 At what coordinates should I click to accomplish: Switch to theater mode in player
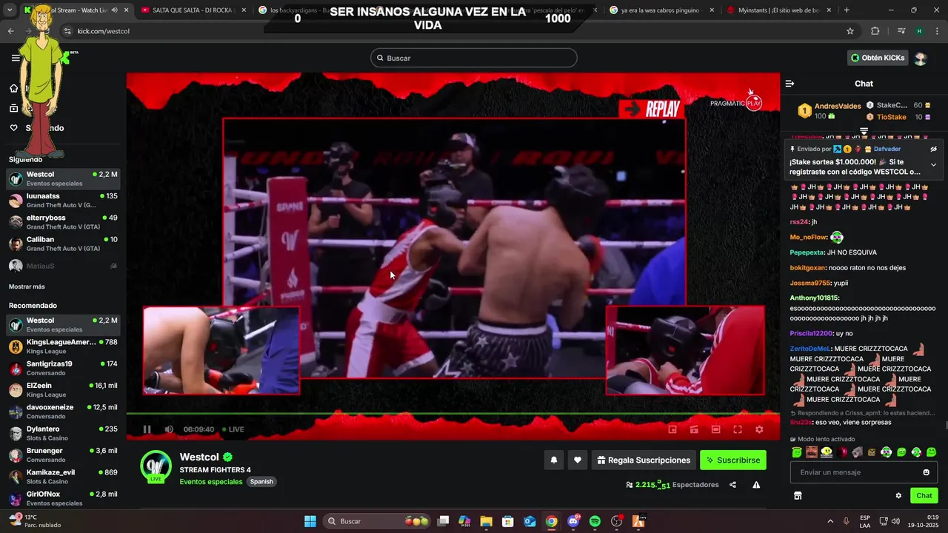pyautogui.click(x=715, y=429)
